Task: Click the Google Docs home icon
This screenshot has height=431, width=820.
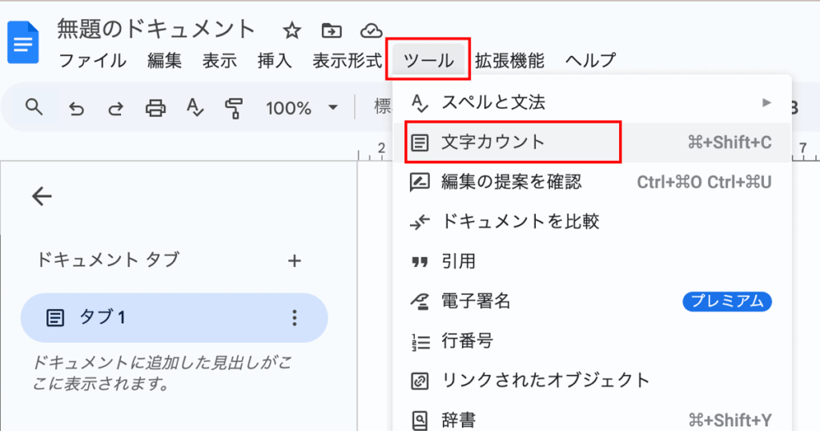Action: [22, 44]
